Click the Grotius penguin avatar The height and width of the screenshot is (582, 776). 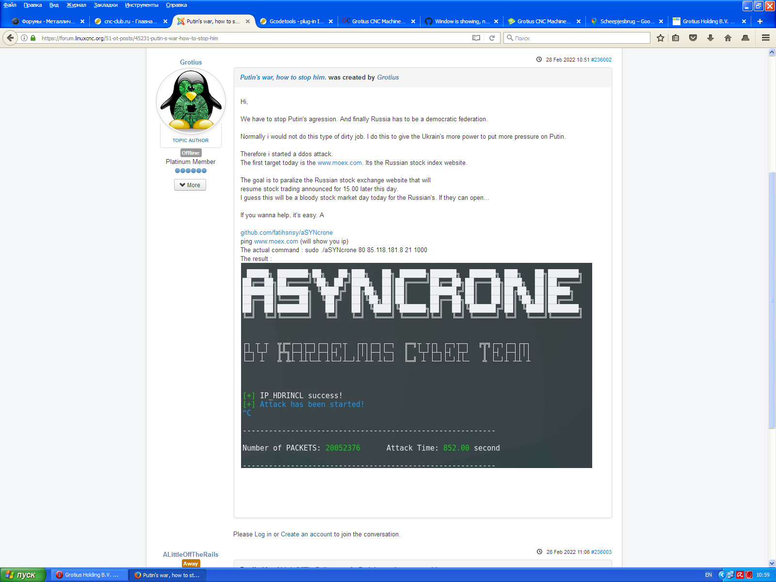(x=191, y=101)
